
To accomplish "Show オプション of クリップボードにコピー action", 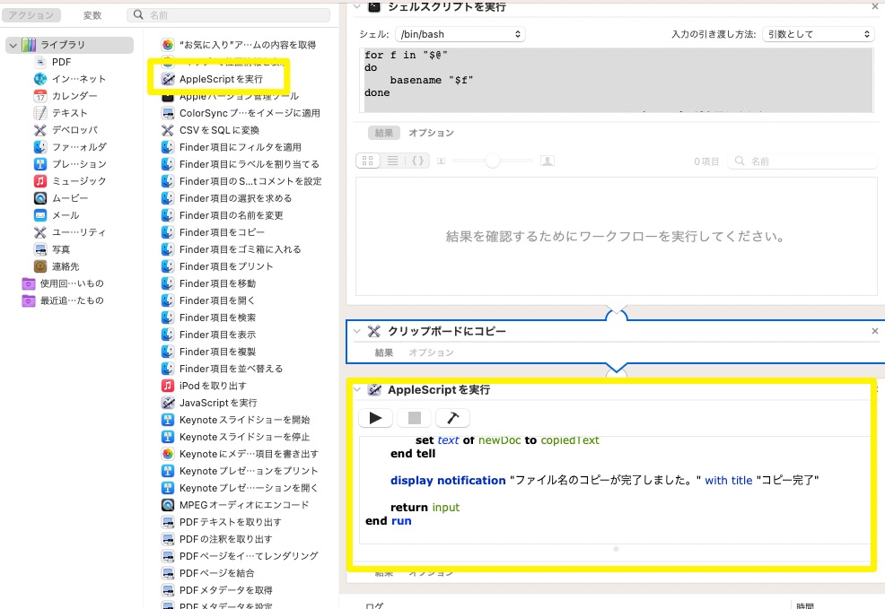I will point(431,353).
